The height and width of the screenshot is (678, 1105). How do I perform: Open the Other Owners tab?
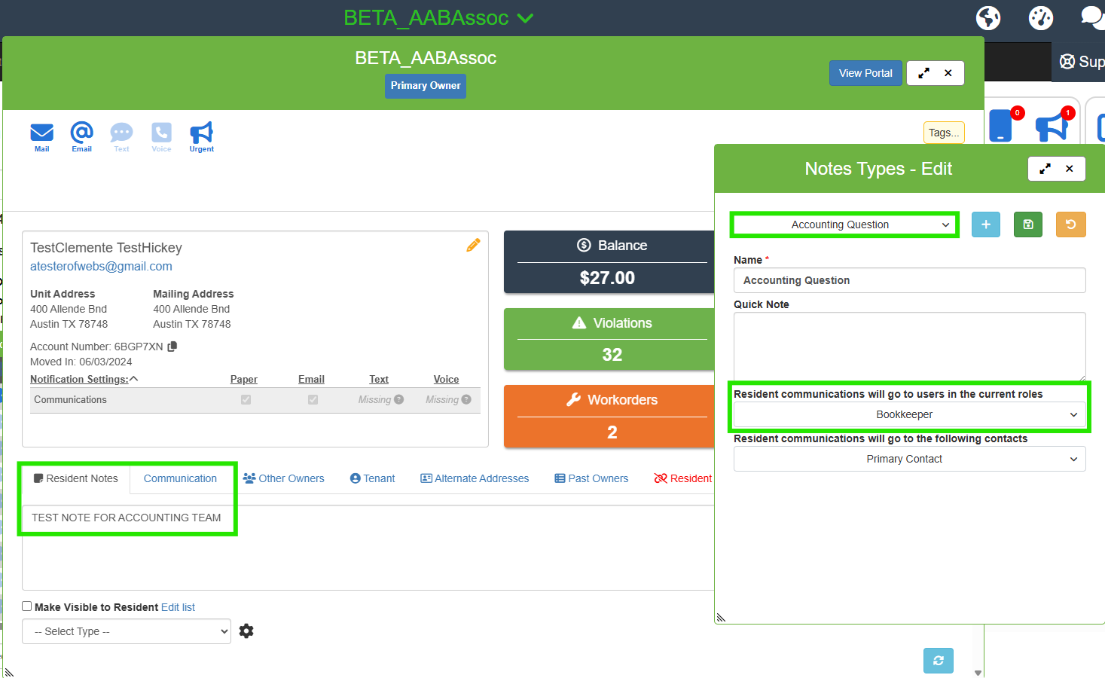coord(284,479)
